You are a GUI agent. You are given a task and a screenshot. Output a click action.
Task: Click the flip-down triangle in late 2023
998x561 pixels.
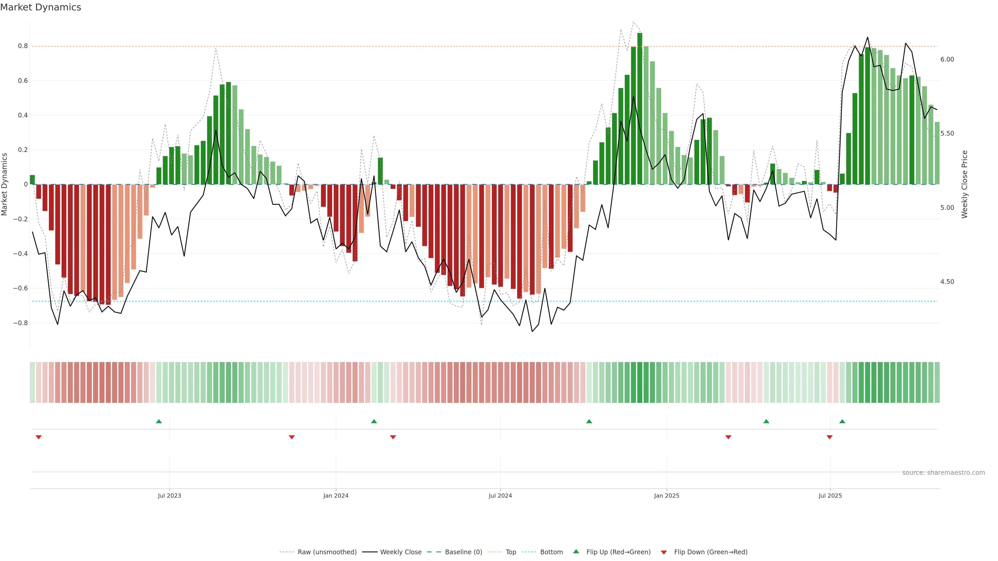[292, 437]
